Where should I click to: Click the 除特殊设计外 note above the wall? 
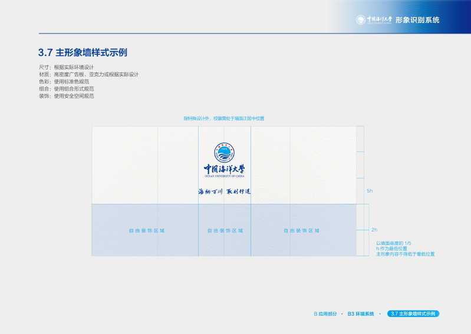tap(223, 118)
